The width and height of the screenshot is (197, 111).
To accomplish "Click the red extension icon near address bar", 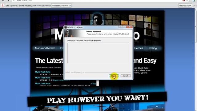I will click(183, 1).
